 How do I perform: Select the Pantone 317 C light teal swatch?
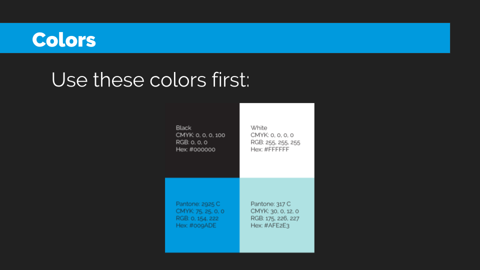tap(277, 215)
